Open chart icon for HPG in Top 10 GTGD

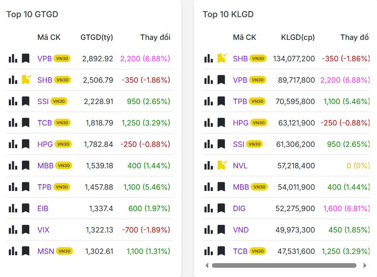(x=13, y=144)
